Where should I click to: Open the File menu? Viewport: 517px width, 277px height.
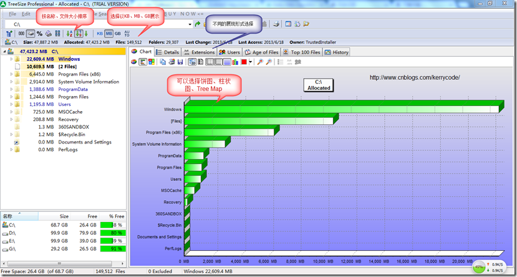click(12, 14)
